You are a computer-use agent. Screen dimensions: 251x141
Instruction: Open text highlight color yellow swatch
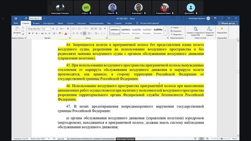tap(60, 33)
